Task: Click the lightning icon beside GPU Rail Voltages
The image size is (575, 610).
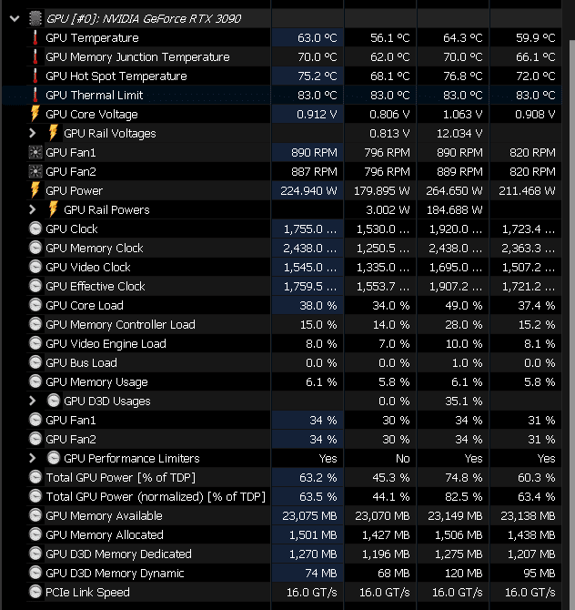Action: [54, 133]
